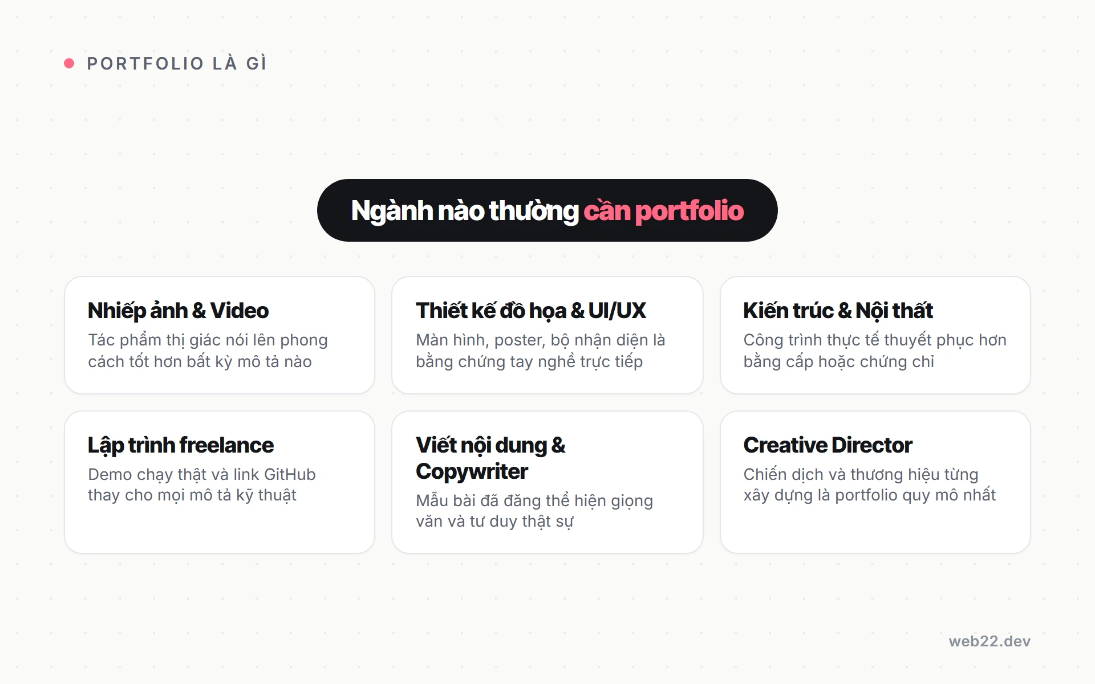Click 'Công trình thực tế thuyết phục' description

(875, 351)
